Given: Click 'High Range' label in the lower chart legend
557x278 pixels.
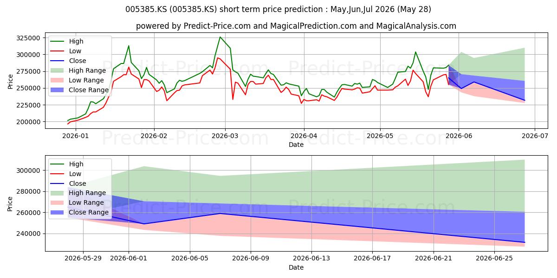Looking at the screenshot, I should pos(88,193).
